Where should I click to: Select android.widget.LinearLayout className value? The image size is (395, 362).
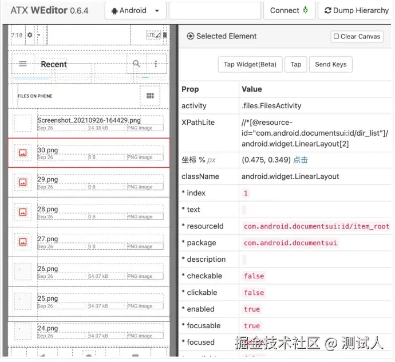point(290,176)
